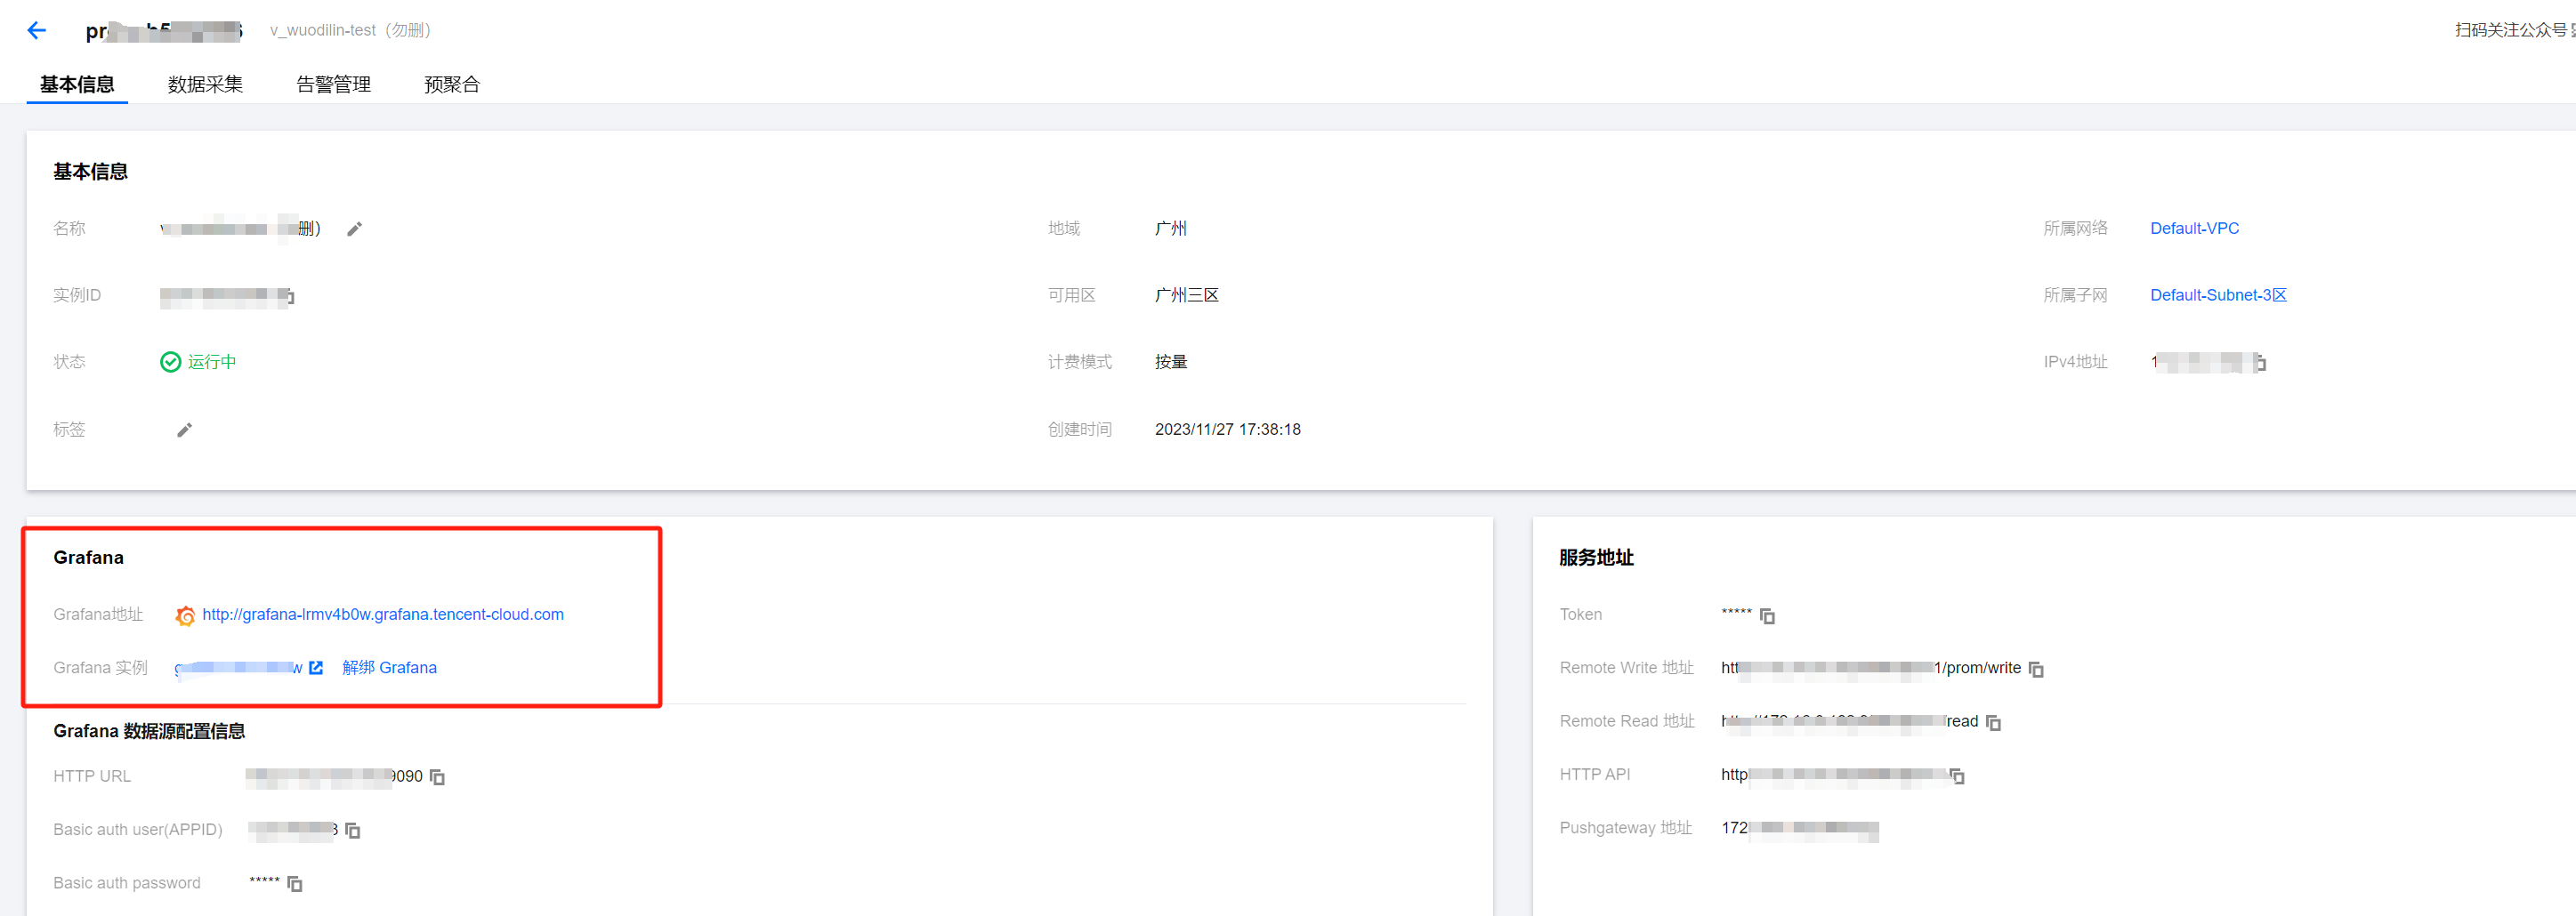Edit the tags (标签) with the pencil

pyautogui.click(x=184, y=430)
